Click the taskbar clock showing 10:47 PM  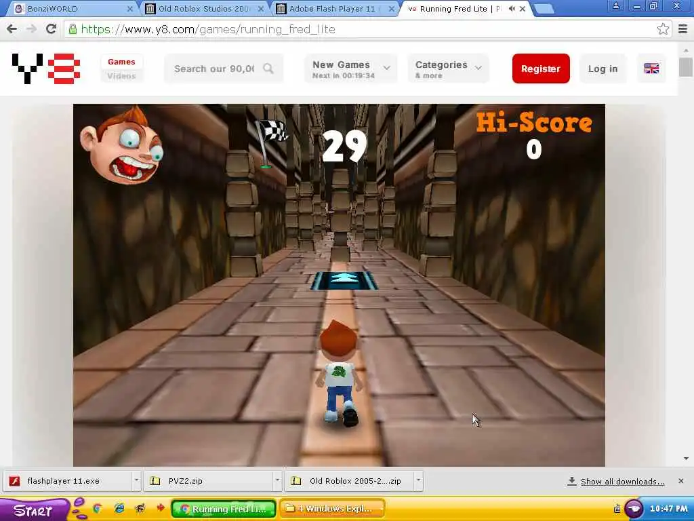pos(668,509)
